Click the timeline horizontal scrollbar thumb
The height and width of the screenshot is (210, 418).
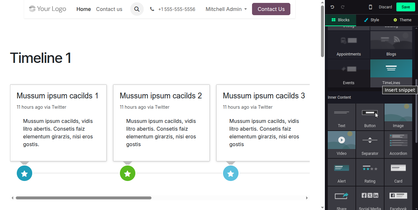click(83, 198)
